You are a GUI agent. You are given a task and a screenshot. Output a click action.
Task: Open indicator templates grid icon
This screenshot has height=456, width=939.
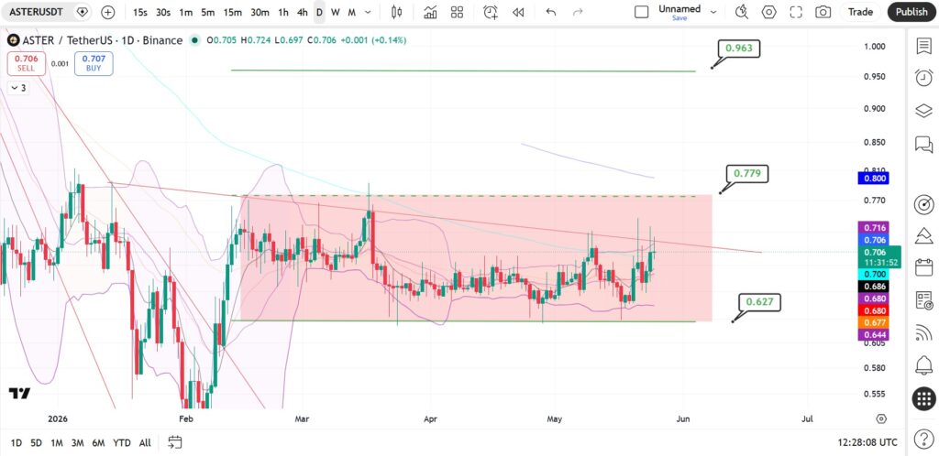457,12
